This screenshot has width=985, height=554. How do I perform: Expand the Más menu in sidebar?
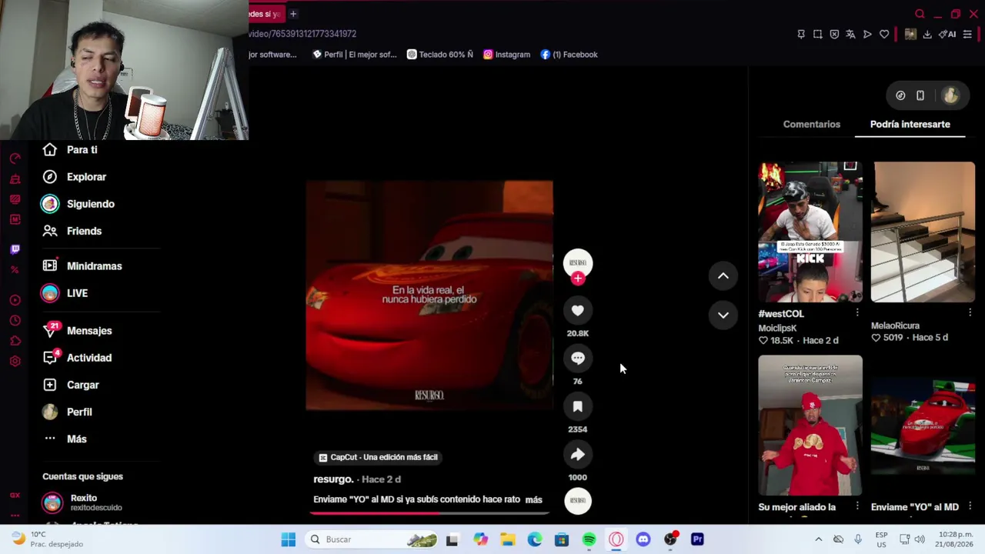pyautogui.click(x=76, y=439)
